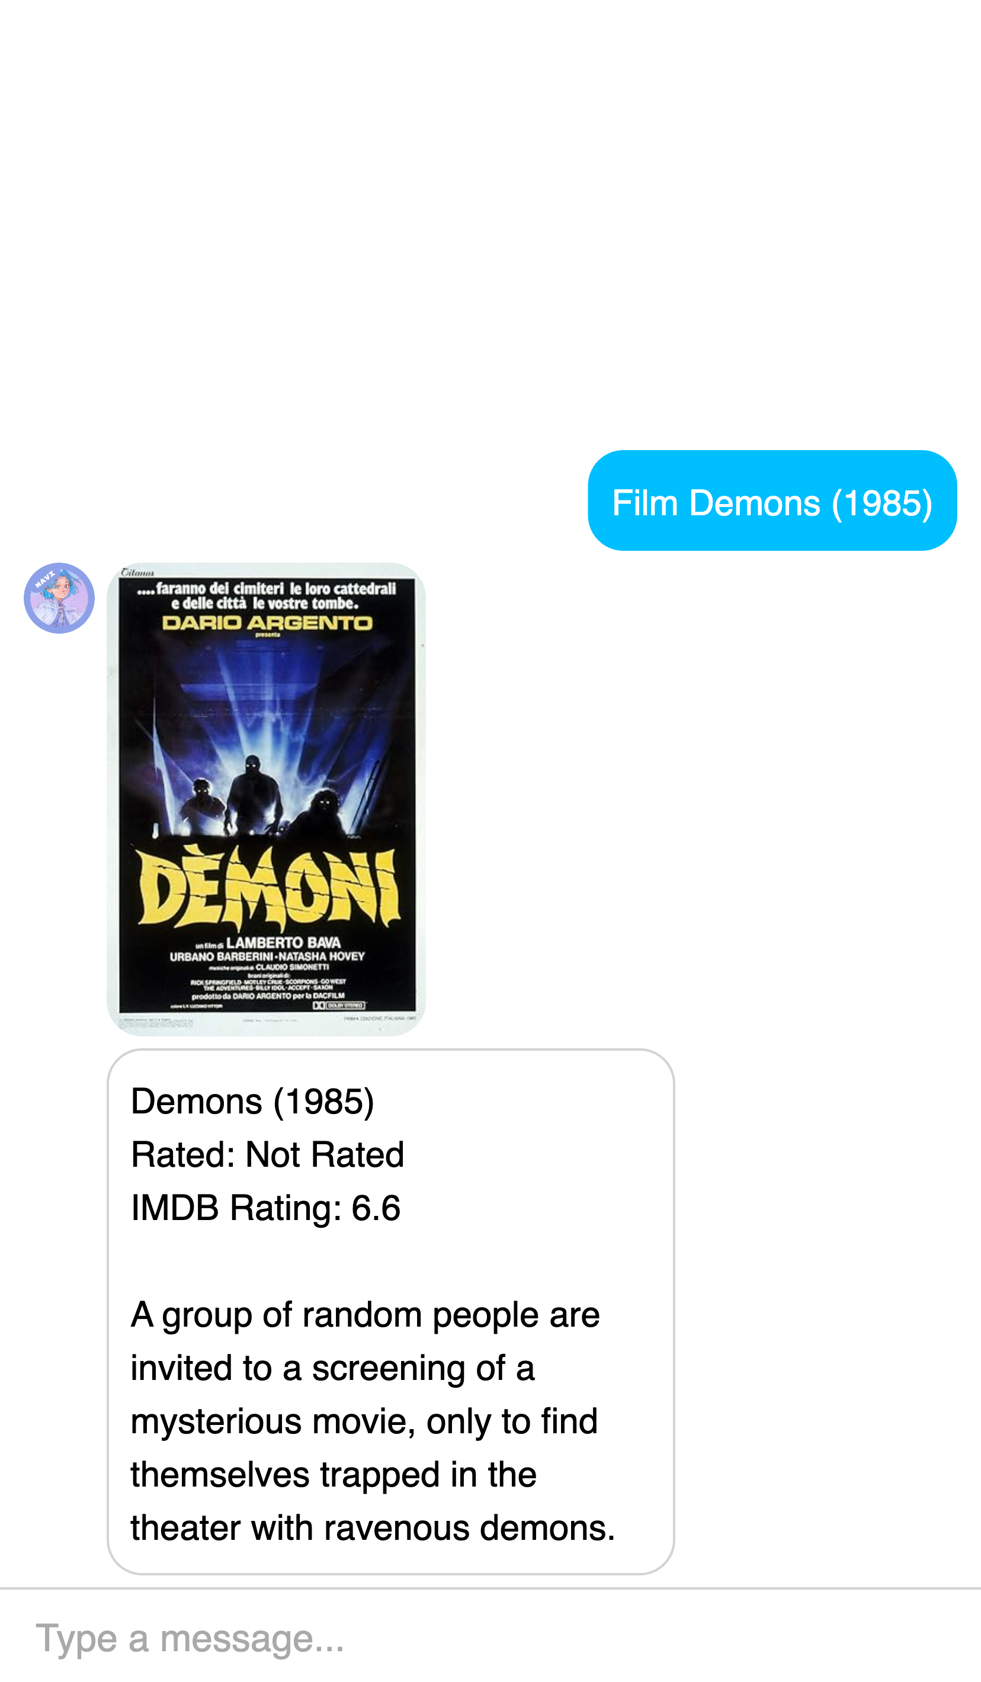The height and width of the screenshot is (1682, 981).
Task: Select the 'Film Demons (1985)' sent message bubble
Action: pos(772,500)
